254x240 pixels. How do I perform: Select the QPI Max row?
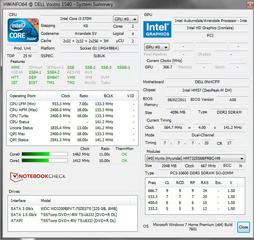click(72, 134)
